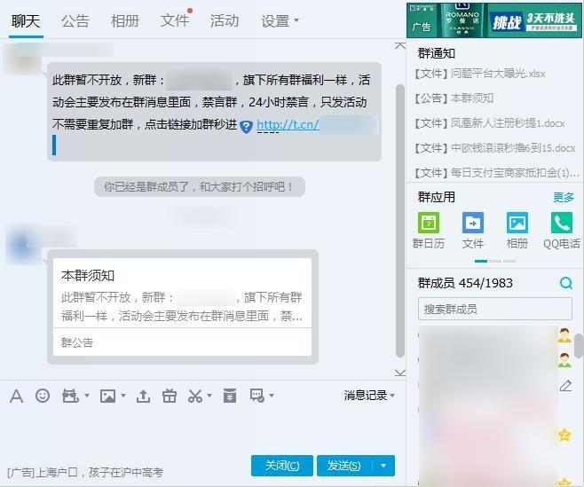Click the member list edit pencil icon
584x487 pixels.
click(565, 386)
